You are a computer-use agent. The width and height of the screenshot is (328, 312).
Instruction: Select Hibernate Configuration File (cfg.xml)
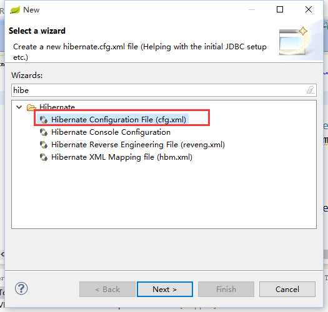click(119, 120)
